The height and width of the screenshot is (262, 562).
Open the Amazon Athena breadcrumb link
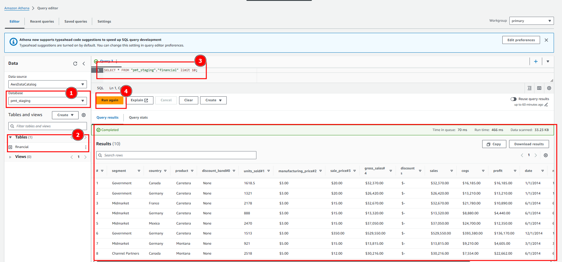pyautogui.click(x=17, y=8)
